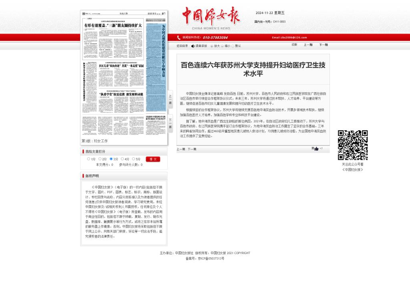This screenshot has height=301, width=410.
Task: Click the email address in red bar
Action: 289,38
